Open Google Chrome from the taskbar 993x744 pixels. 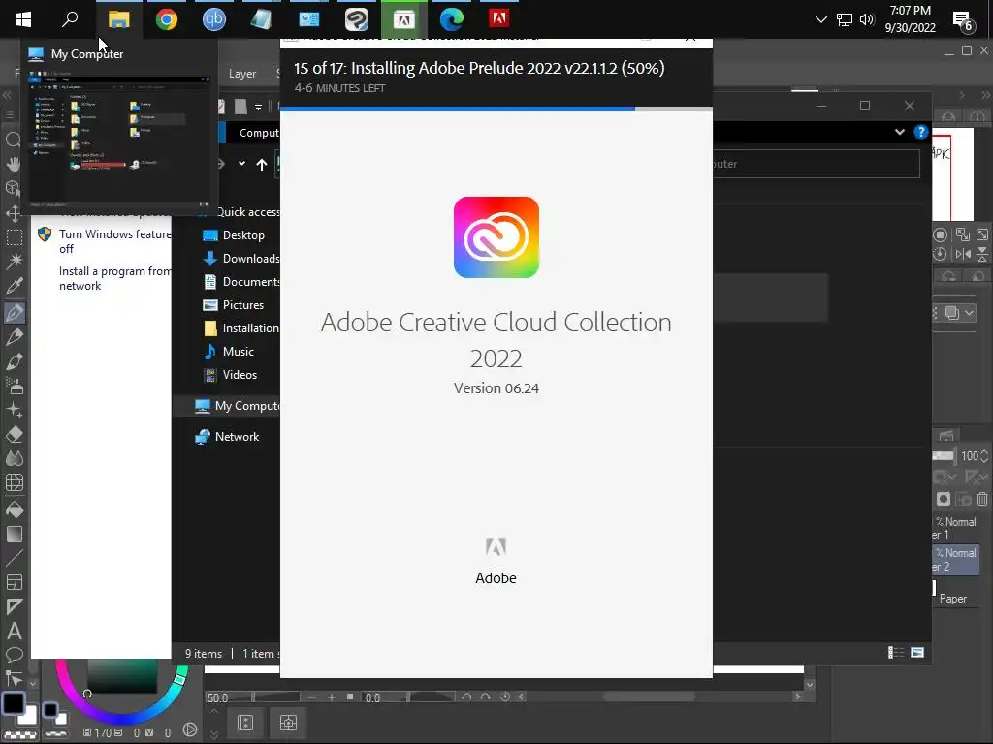click(167, 19)
